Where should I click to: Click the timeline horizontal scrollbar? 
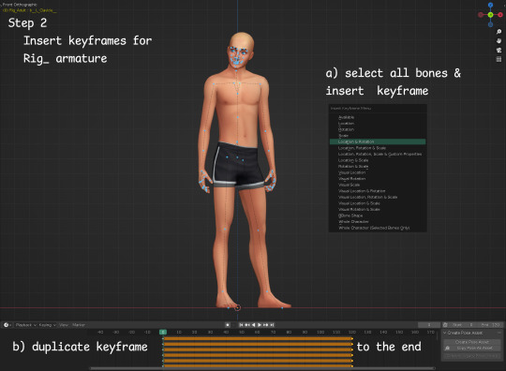click(x=262, y=368)
